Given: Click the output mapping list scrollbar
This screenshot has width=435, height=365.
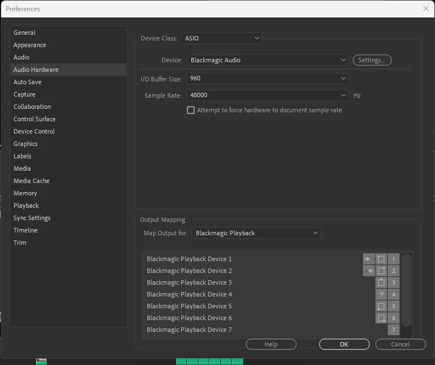Looking at the screenshot, I should 406,290.
